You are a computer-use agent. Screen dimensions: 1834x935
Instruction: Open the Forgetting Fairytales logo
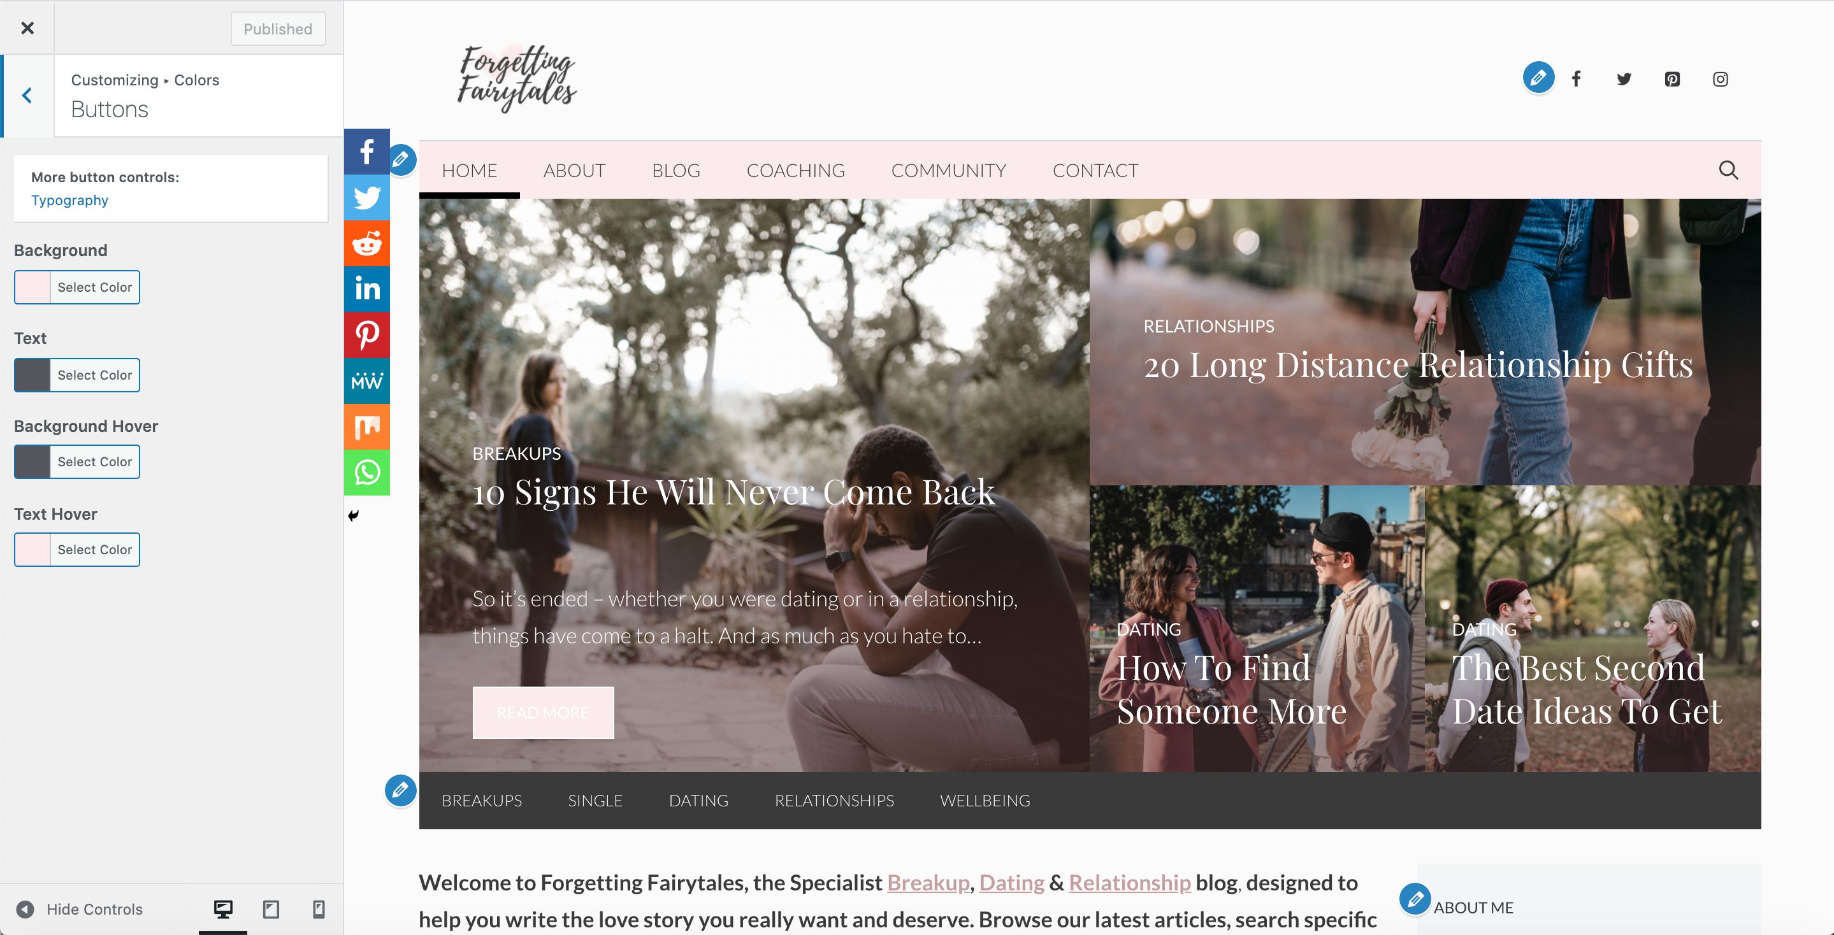pyautogui.click(x=517, y=78)
